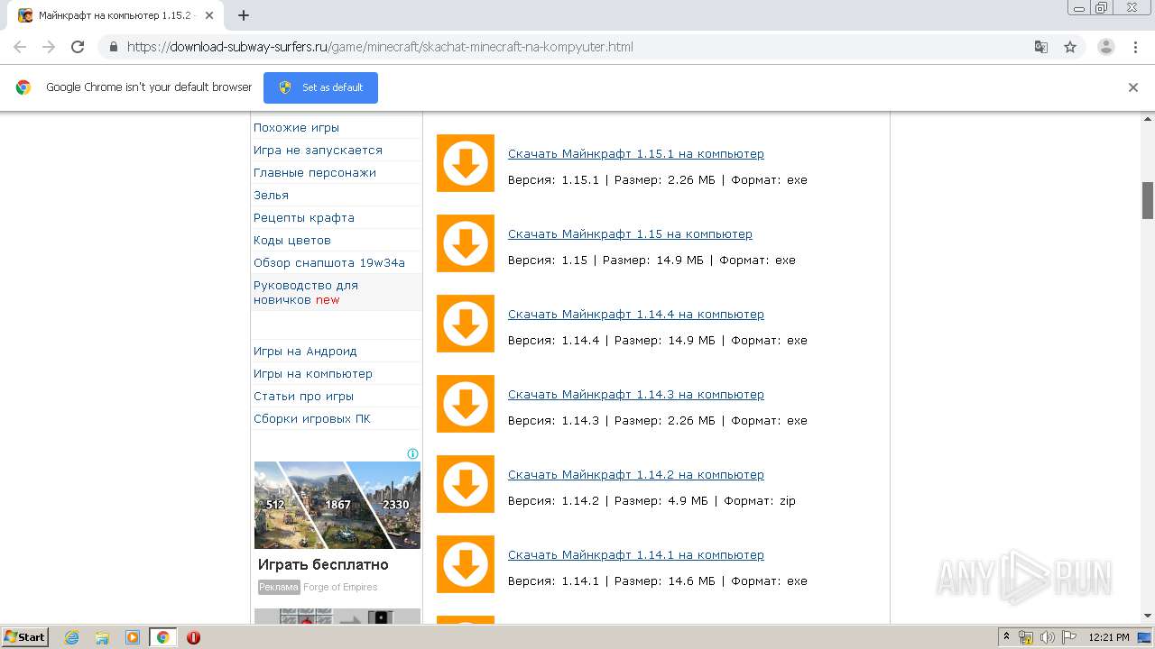View site security padlock information
The height and width of the screenshot is (649, 1155).
114,47
